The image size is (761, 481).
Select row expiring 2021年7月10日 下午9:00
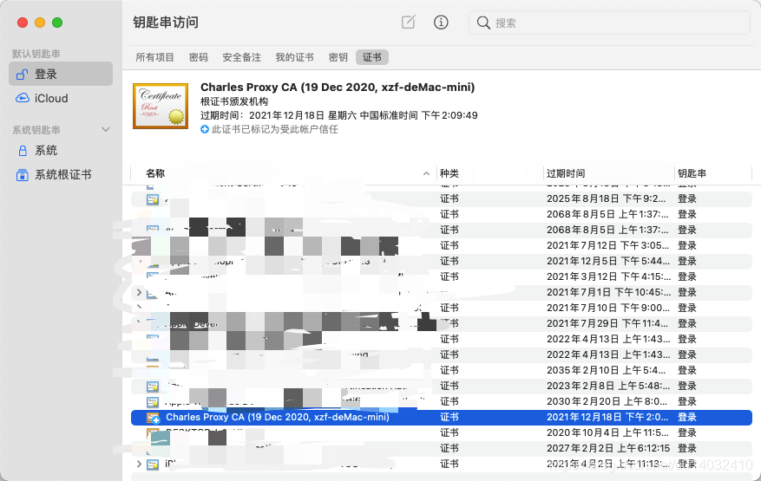pyautogui.click(x=442, y=308)
